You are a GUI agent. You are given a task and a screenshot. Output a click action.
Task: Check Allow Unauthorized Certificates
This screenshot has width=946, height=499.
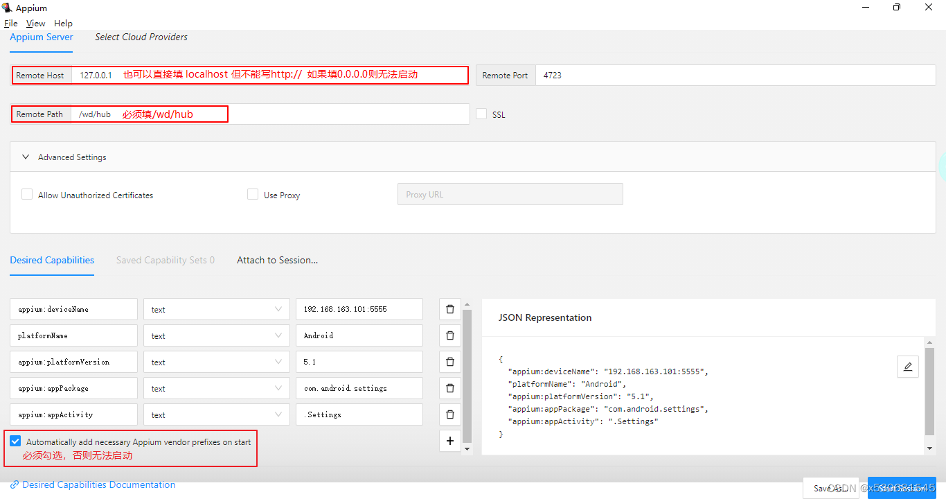pos(26,194)
